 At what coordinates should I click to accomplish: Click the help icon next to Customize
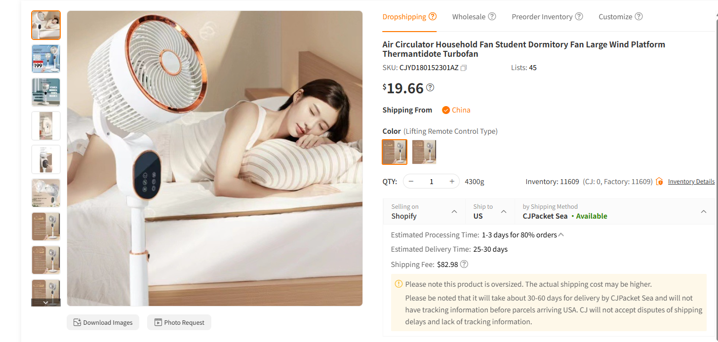click(639, 16)
